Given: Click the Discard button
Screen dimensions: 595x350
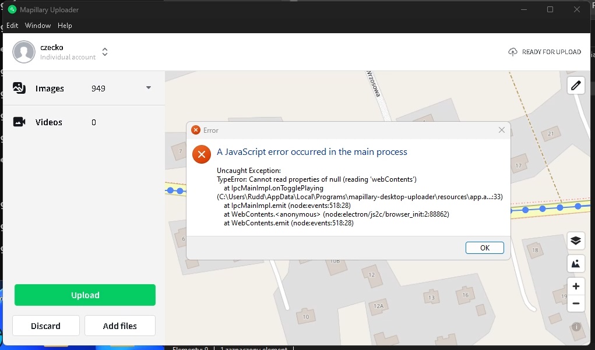Looking at the screenshot, I should 46,326.
